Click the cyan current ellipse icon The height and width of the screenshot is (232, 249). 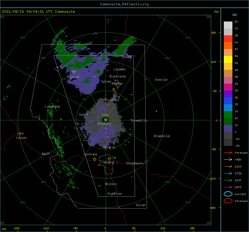click(228, 194)
